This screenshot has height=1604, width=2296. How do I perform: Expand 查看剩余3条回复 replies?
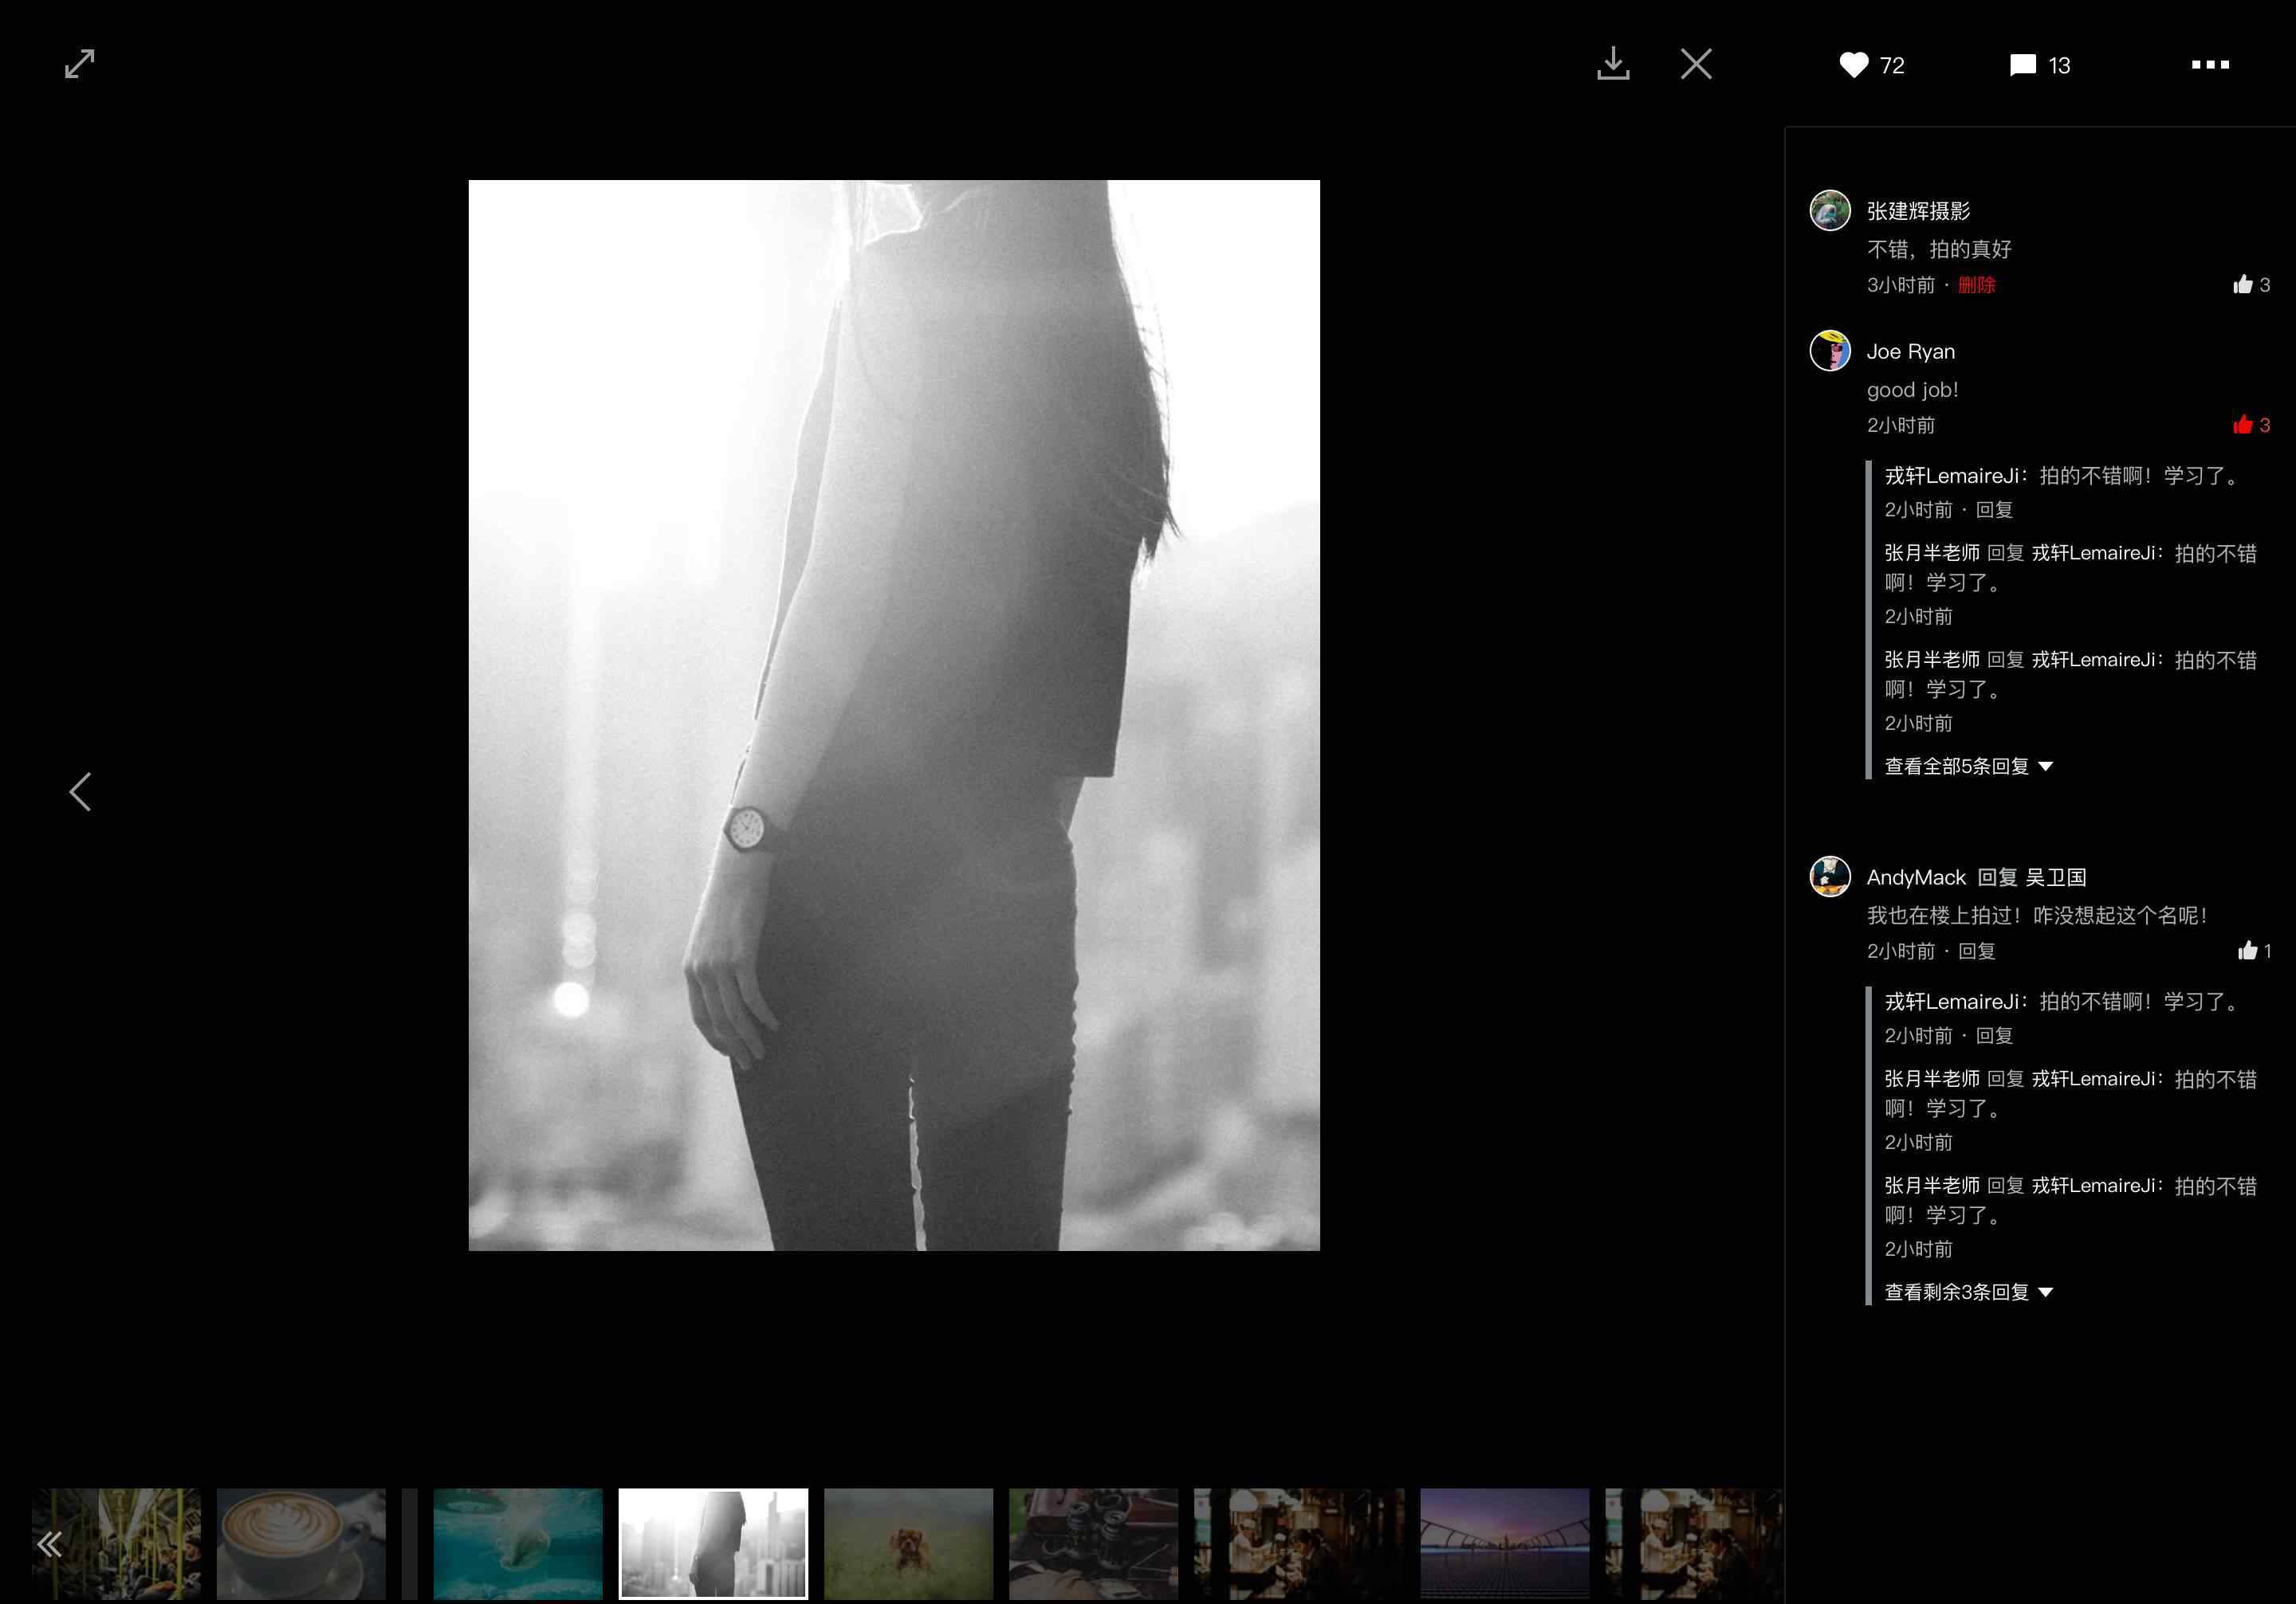[x=1968, y=1292]
